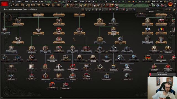
Task: Toggle the blue star focus filter
Action: (117, 10)
